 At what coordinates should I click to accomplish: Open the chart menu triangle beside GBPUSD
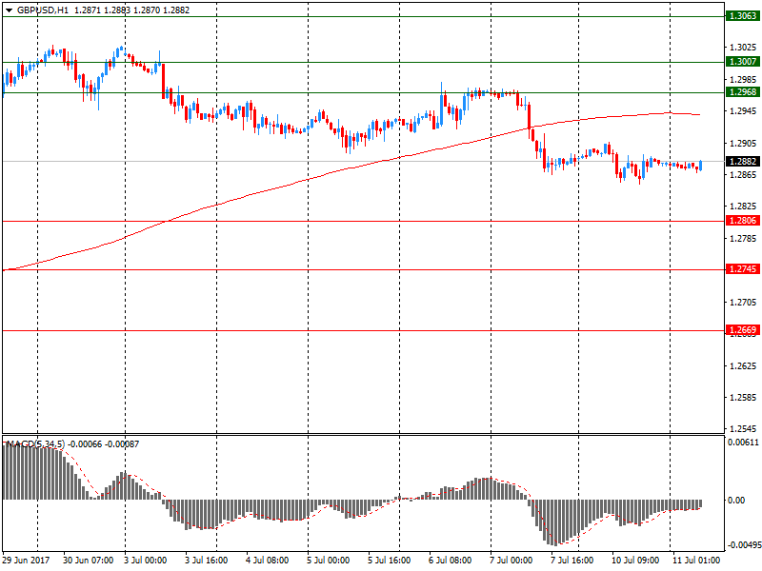point(9,10)
